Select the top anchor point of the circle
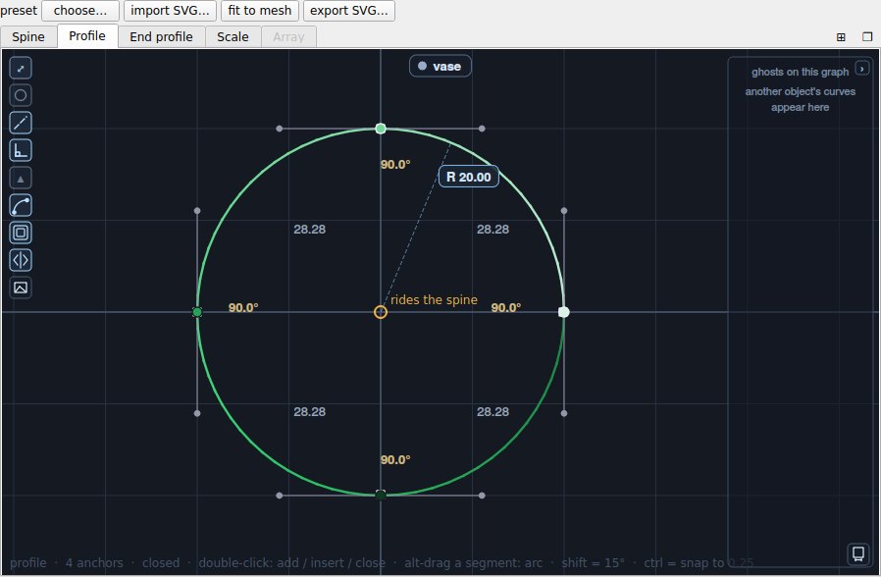Image resolution: width=881 pixels, height=577 pixels. click(381, 129)
